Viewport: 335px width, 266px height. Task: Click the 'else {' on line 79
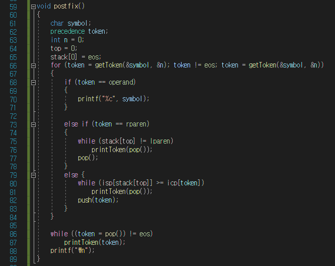point(74,175)
